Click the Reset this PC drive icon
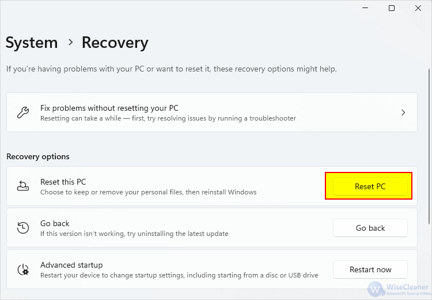432x300 pixels. point(23,186)
